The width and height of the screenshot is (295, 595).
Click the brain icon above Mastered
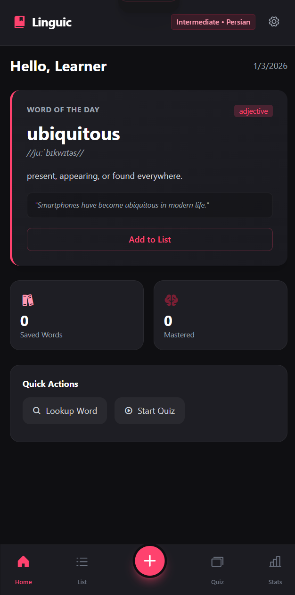coord(171,300)
